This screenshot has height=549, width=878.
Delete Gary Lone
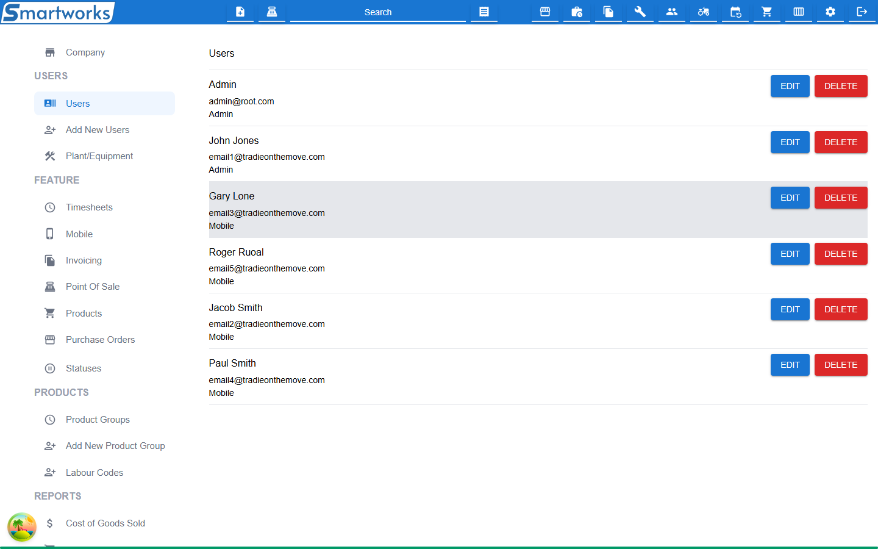(x=841, y=198)
